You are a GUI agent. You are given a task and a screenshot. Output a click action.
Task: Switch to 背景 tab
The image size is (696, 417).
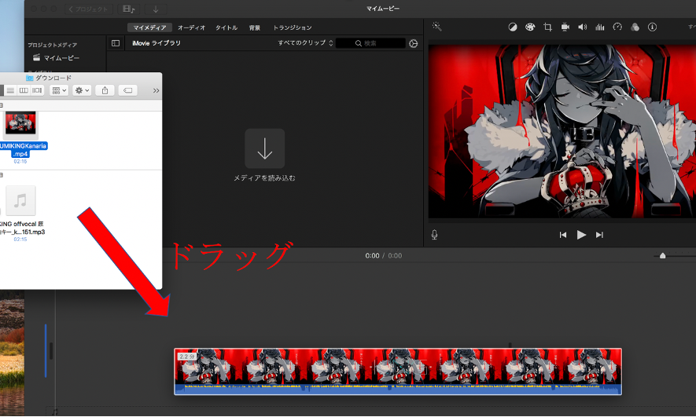254,27
